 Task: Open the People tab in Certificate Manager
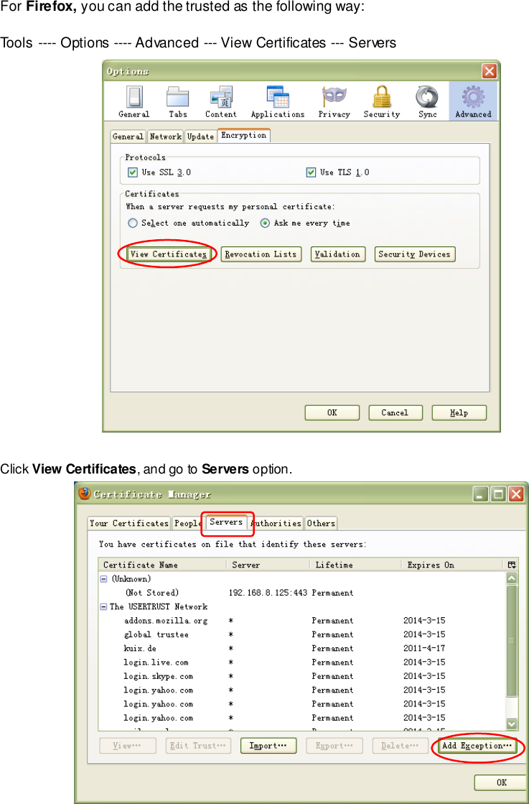click(187, 523)
